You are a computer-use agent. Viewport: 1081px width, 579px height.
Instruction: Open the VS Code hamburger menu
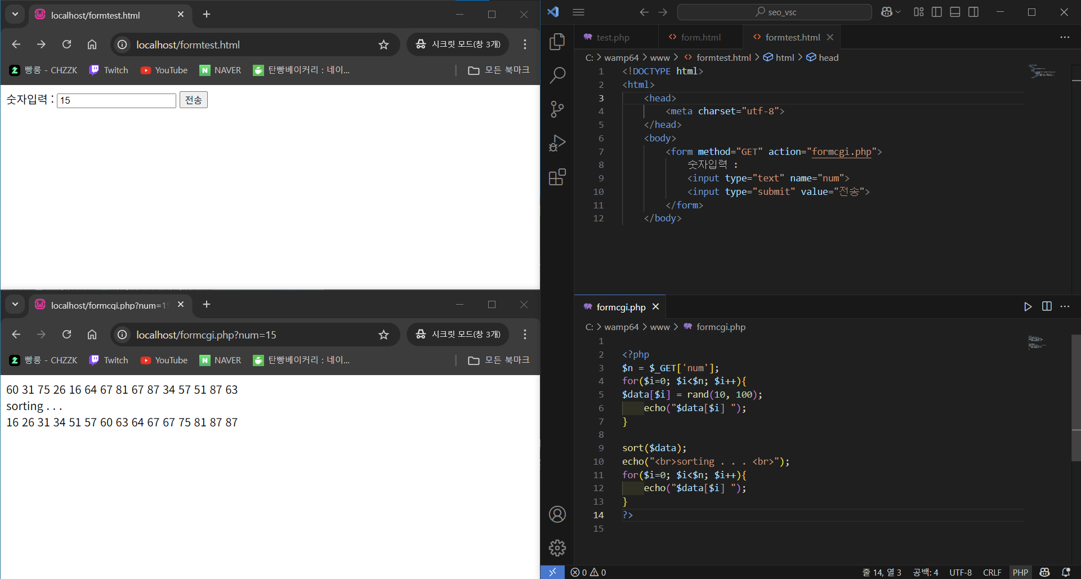pyautogui.click(x=578, y=12)
